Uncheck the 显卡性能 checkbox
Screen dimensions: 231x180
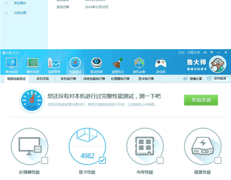point(102,160)
